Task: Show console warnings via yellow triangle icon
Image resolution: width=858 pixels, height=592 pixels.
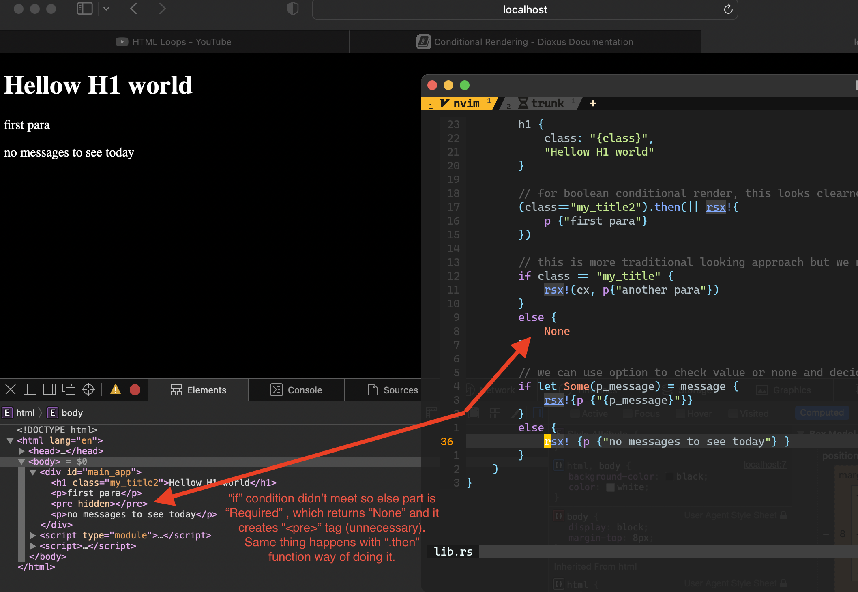Action: 116,390
